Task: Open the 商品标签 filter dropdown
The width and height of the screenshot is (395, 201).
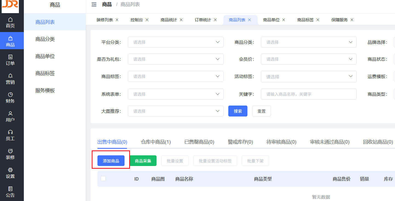Action: pos(176,76)
